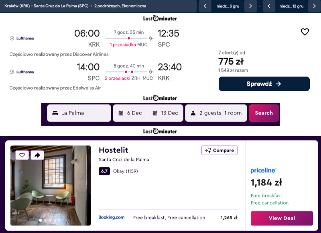
Task: Share Hostelit using arrow icon on photo
Action: pos(37,155)
